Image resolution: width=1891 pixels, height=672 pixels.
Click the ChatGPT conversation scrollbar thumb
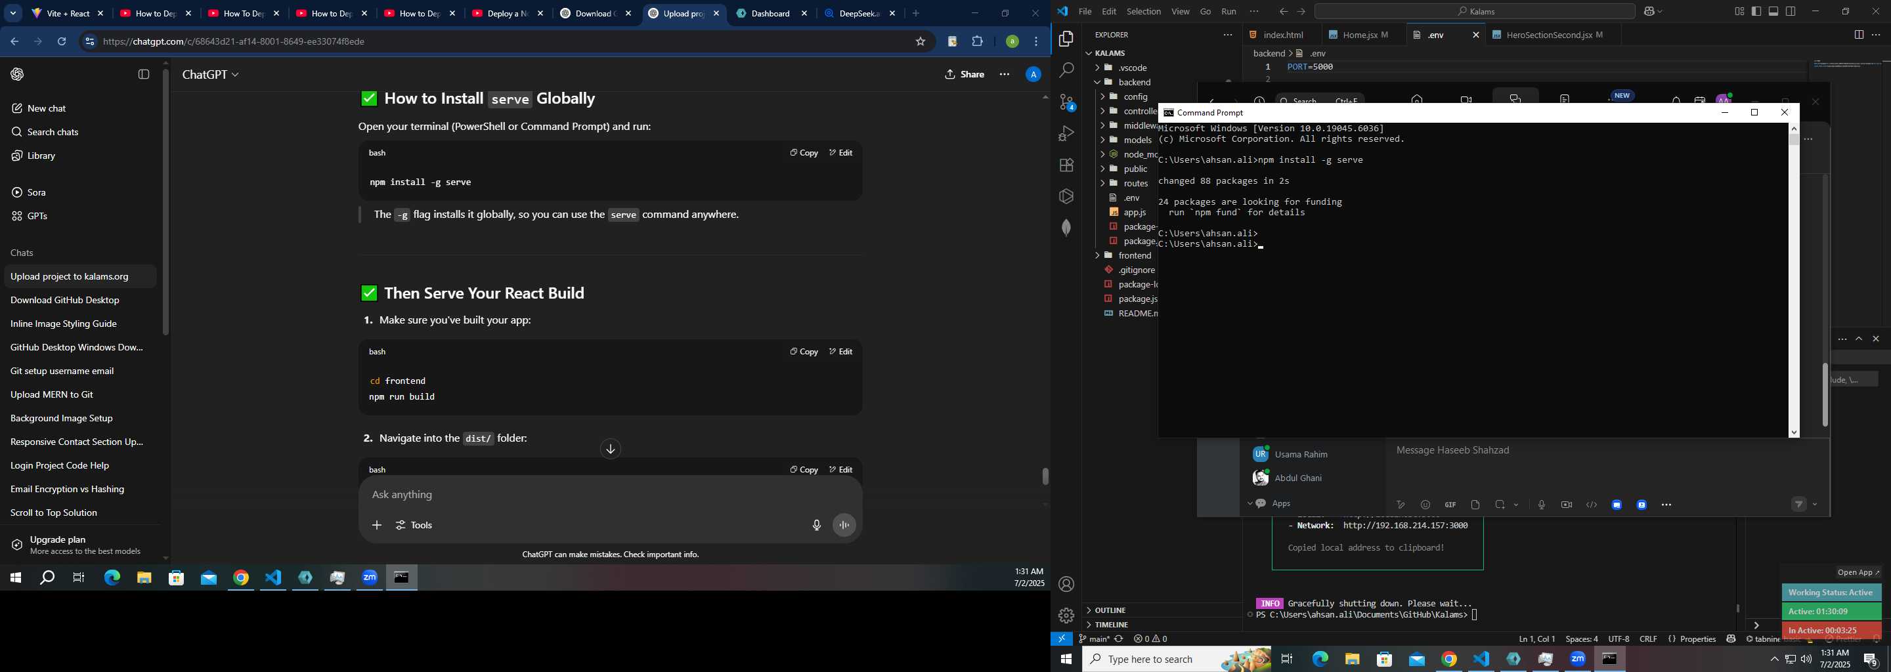[x=1045, y=476]
